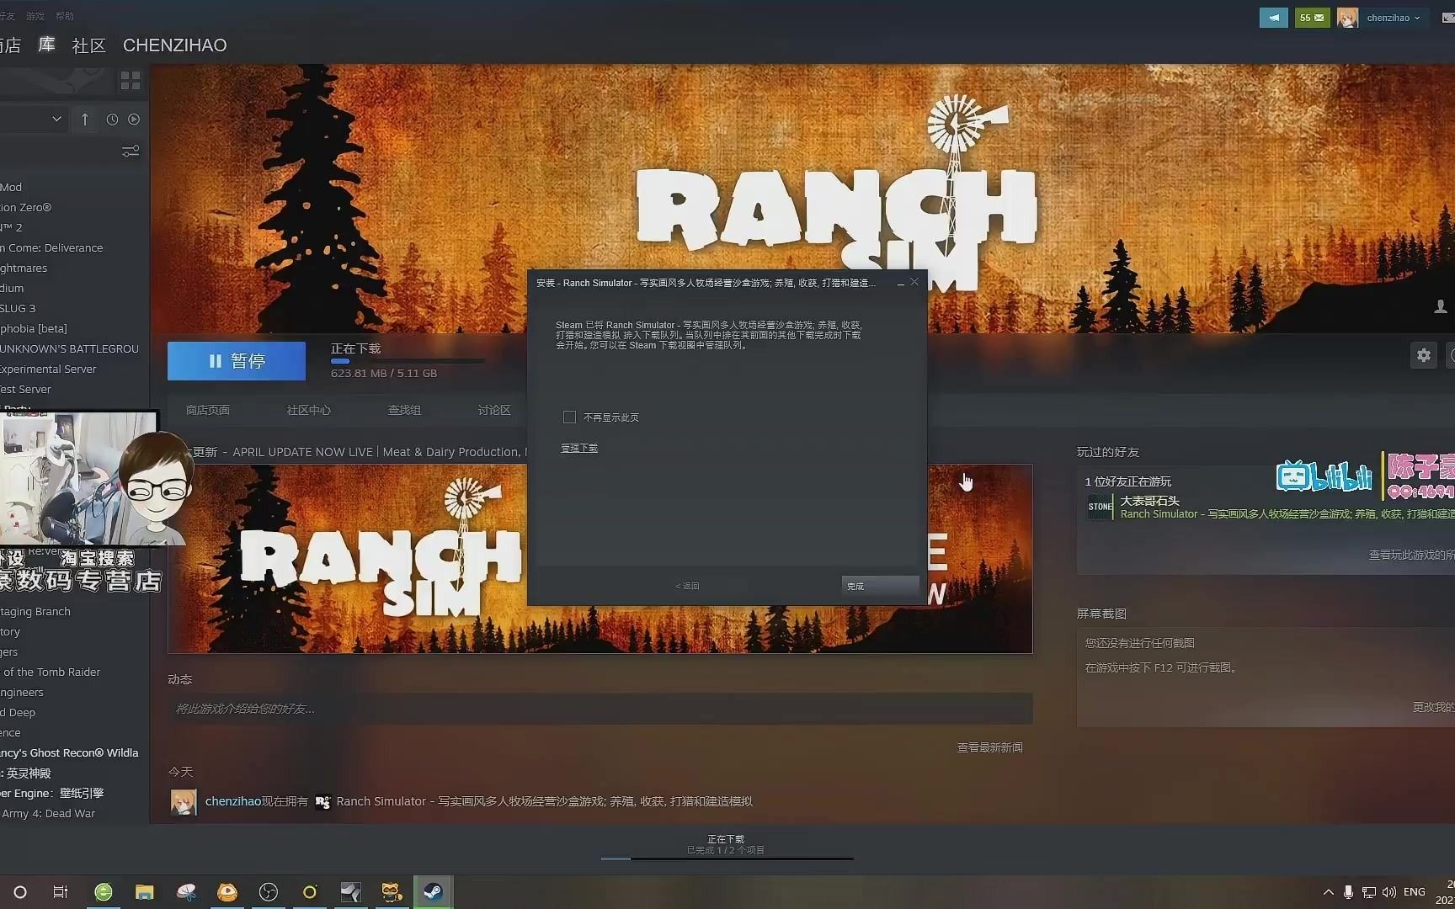Click the Steam icon on taskbar
The width and height of the screenshot is (1455, 909).
433,892
